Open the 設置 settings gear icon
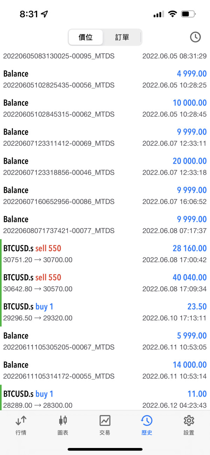 pyautogui.click(x=189, y=421)
